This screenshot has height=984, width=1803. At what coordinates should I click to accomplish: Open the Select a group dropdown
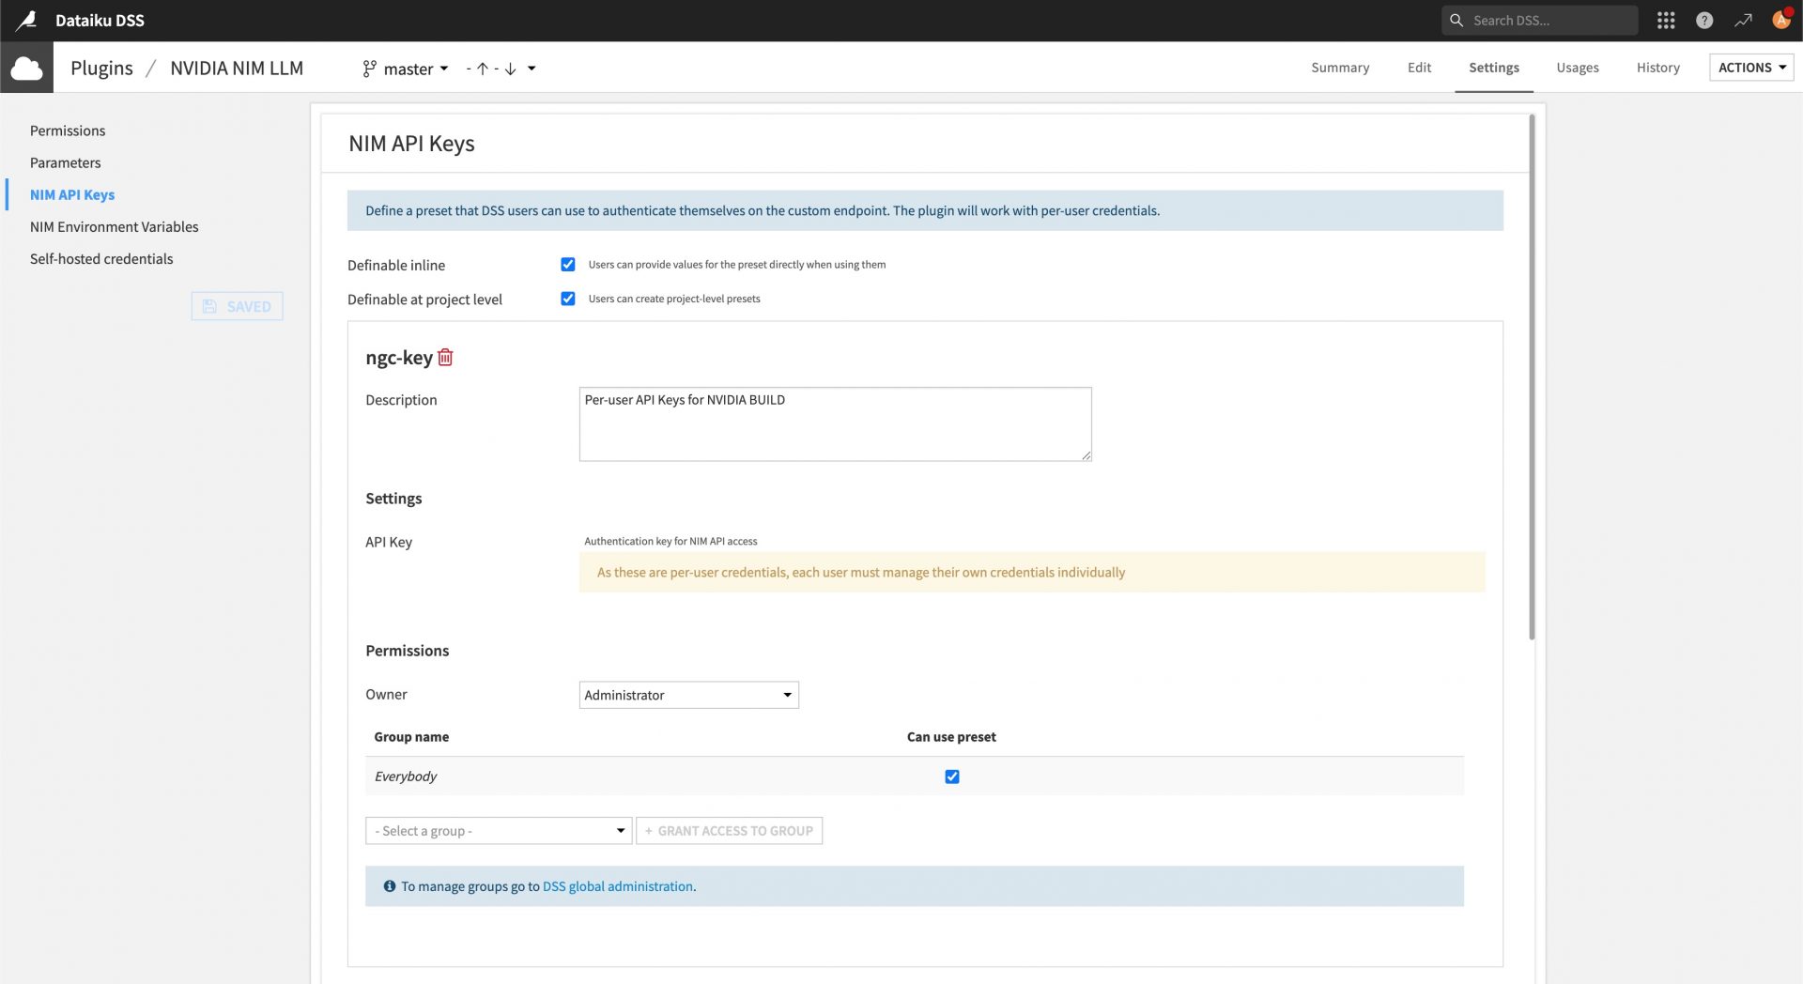pos(498,830)
